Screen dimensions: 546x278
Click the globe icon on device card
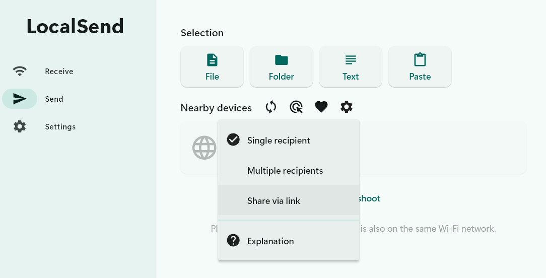tap(204, 148)
